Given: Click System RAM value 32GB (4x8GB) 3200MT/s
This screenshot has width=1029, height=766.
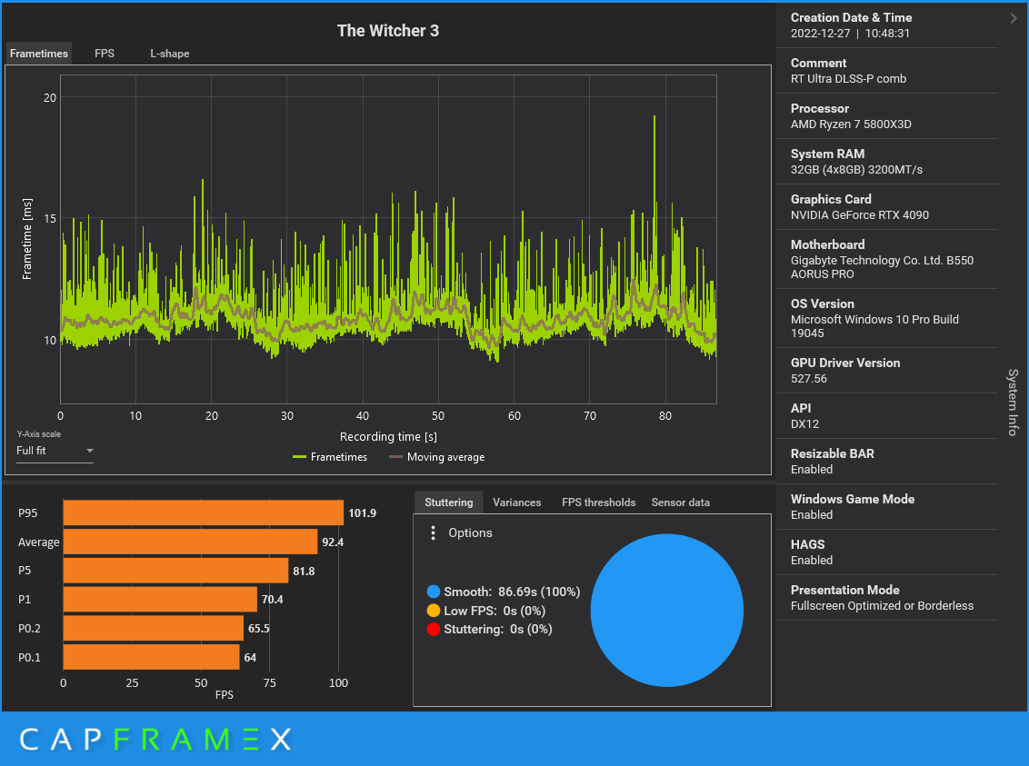Looking at the screenshot, I should 856,170.
